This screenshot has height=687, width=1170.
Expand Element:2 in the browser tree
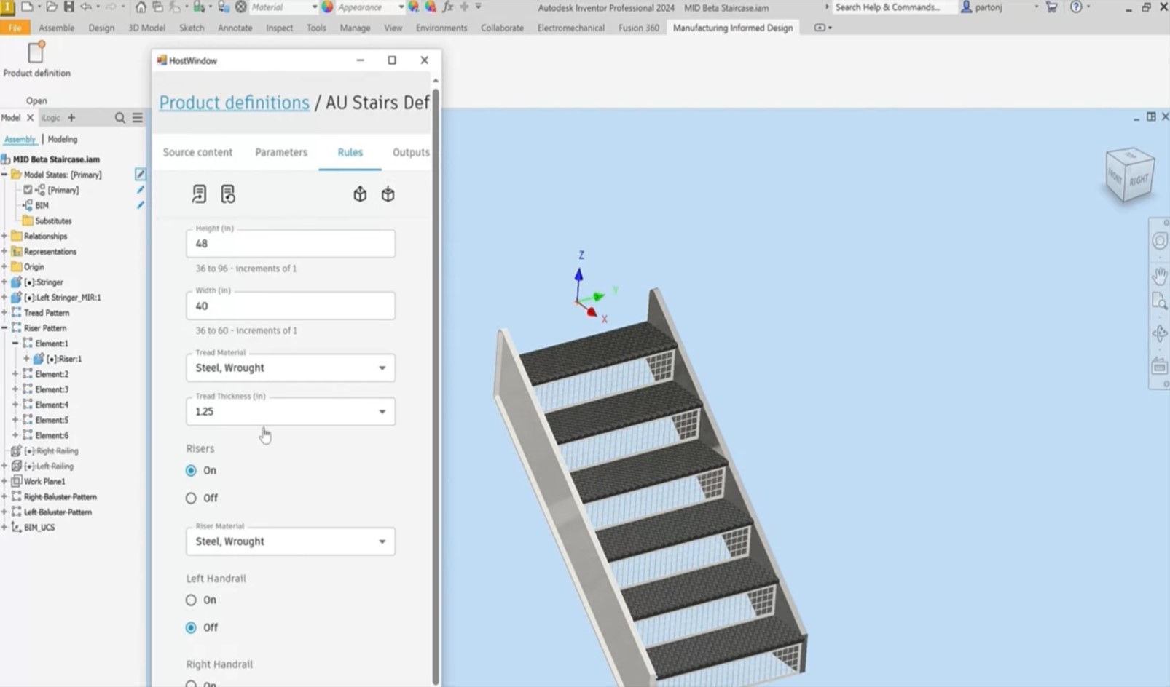15,374
